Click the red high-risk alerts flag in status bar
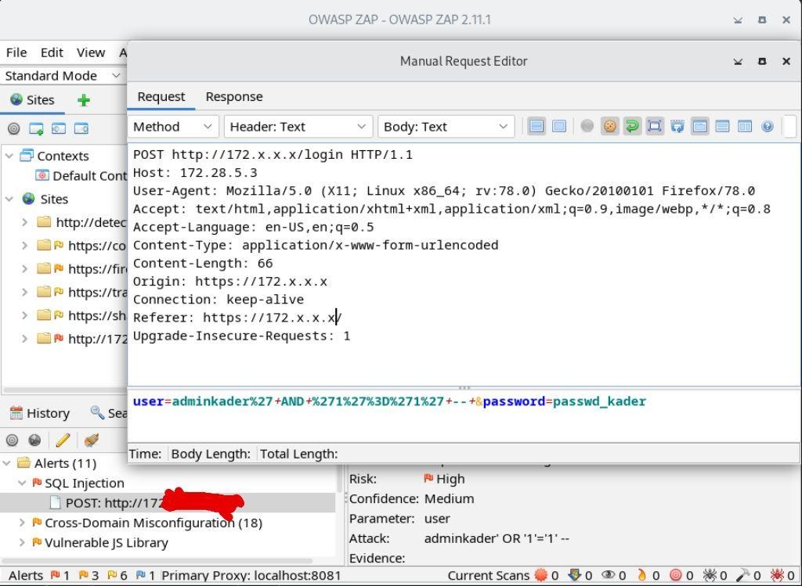The width and height of the screenshot is (802, 586). 56,576
